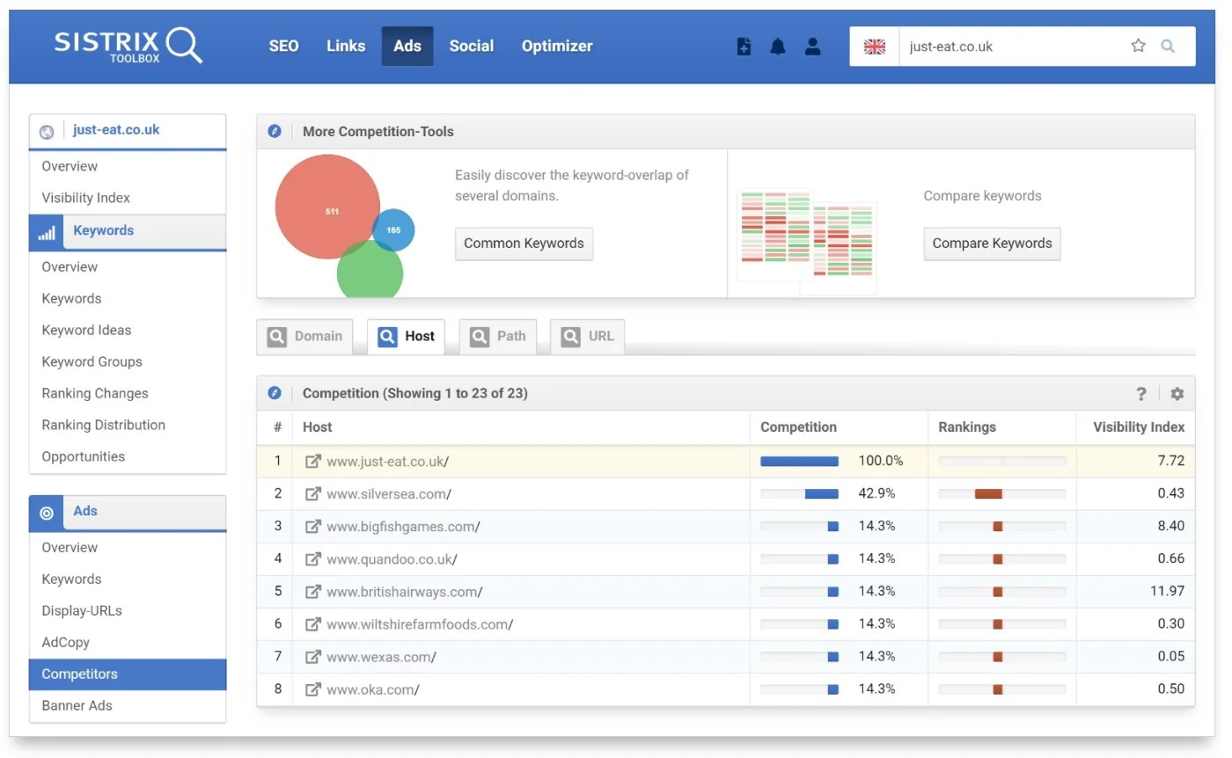Image resolution: width=1232 pixels, height=758 pixels.
Task: Open the SEO menu
Action: pyautogui.click(x=283, y=46)
